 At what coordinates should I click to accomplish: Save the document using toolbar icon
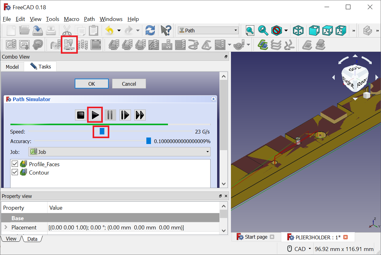click(38, 31)
